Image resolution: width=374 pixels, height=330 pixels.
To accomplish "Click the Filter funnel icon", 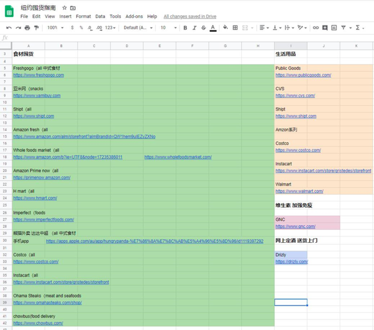I will [343, 27].
